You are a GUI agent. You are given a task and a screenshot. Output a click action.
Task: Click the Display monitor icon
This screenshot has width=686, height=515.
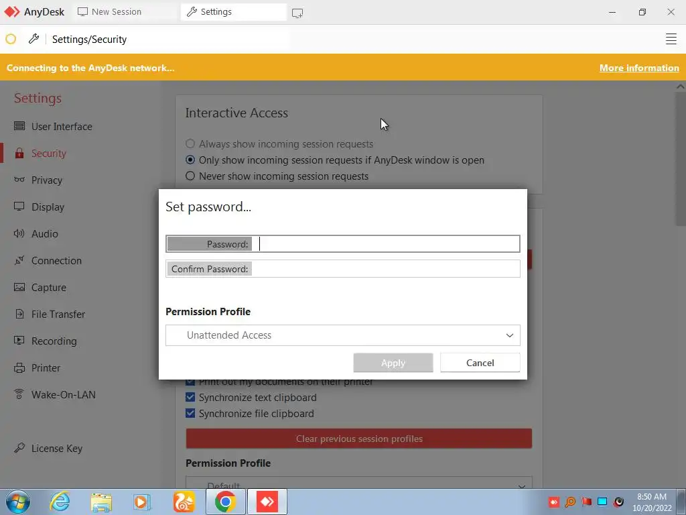[x=19, y=207]
